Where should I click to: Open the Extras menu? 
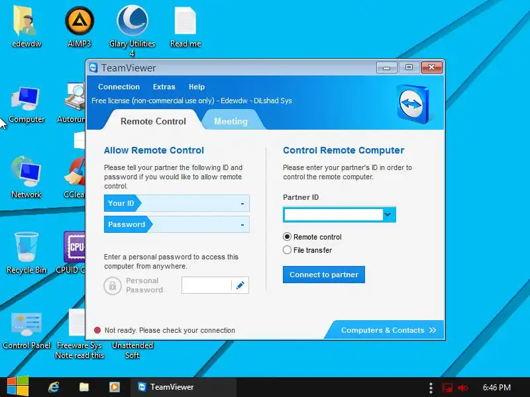tap(164, 87)
